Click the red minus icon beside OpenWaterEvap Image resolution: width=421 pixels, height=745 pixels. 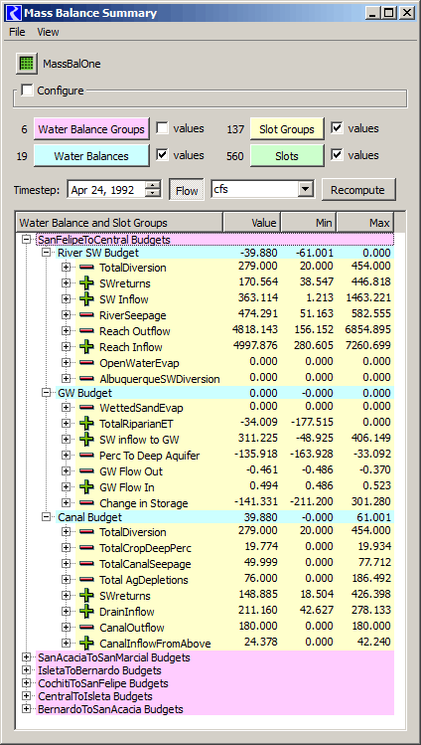pyautogui.click(x=86, y=363)
